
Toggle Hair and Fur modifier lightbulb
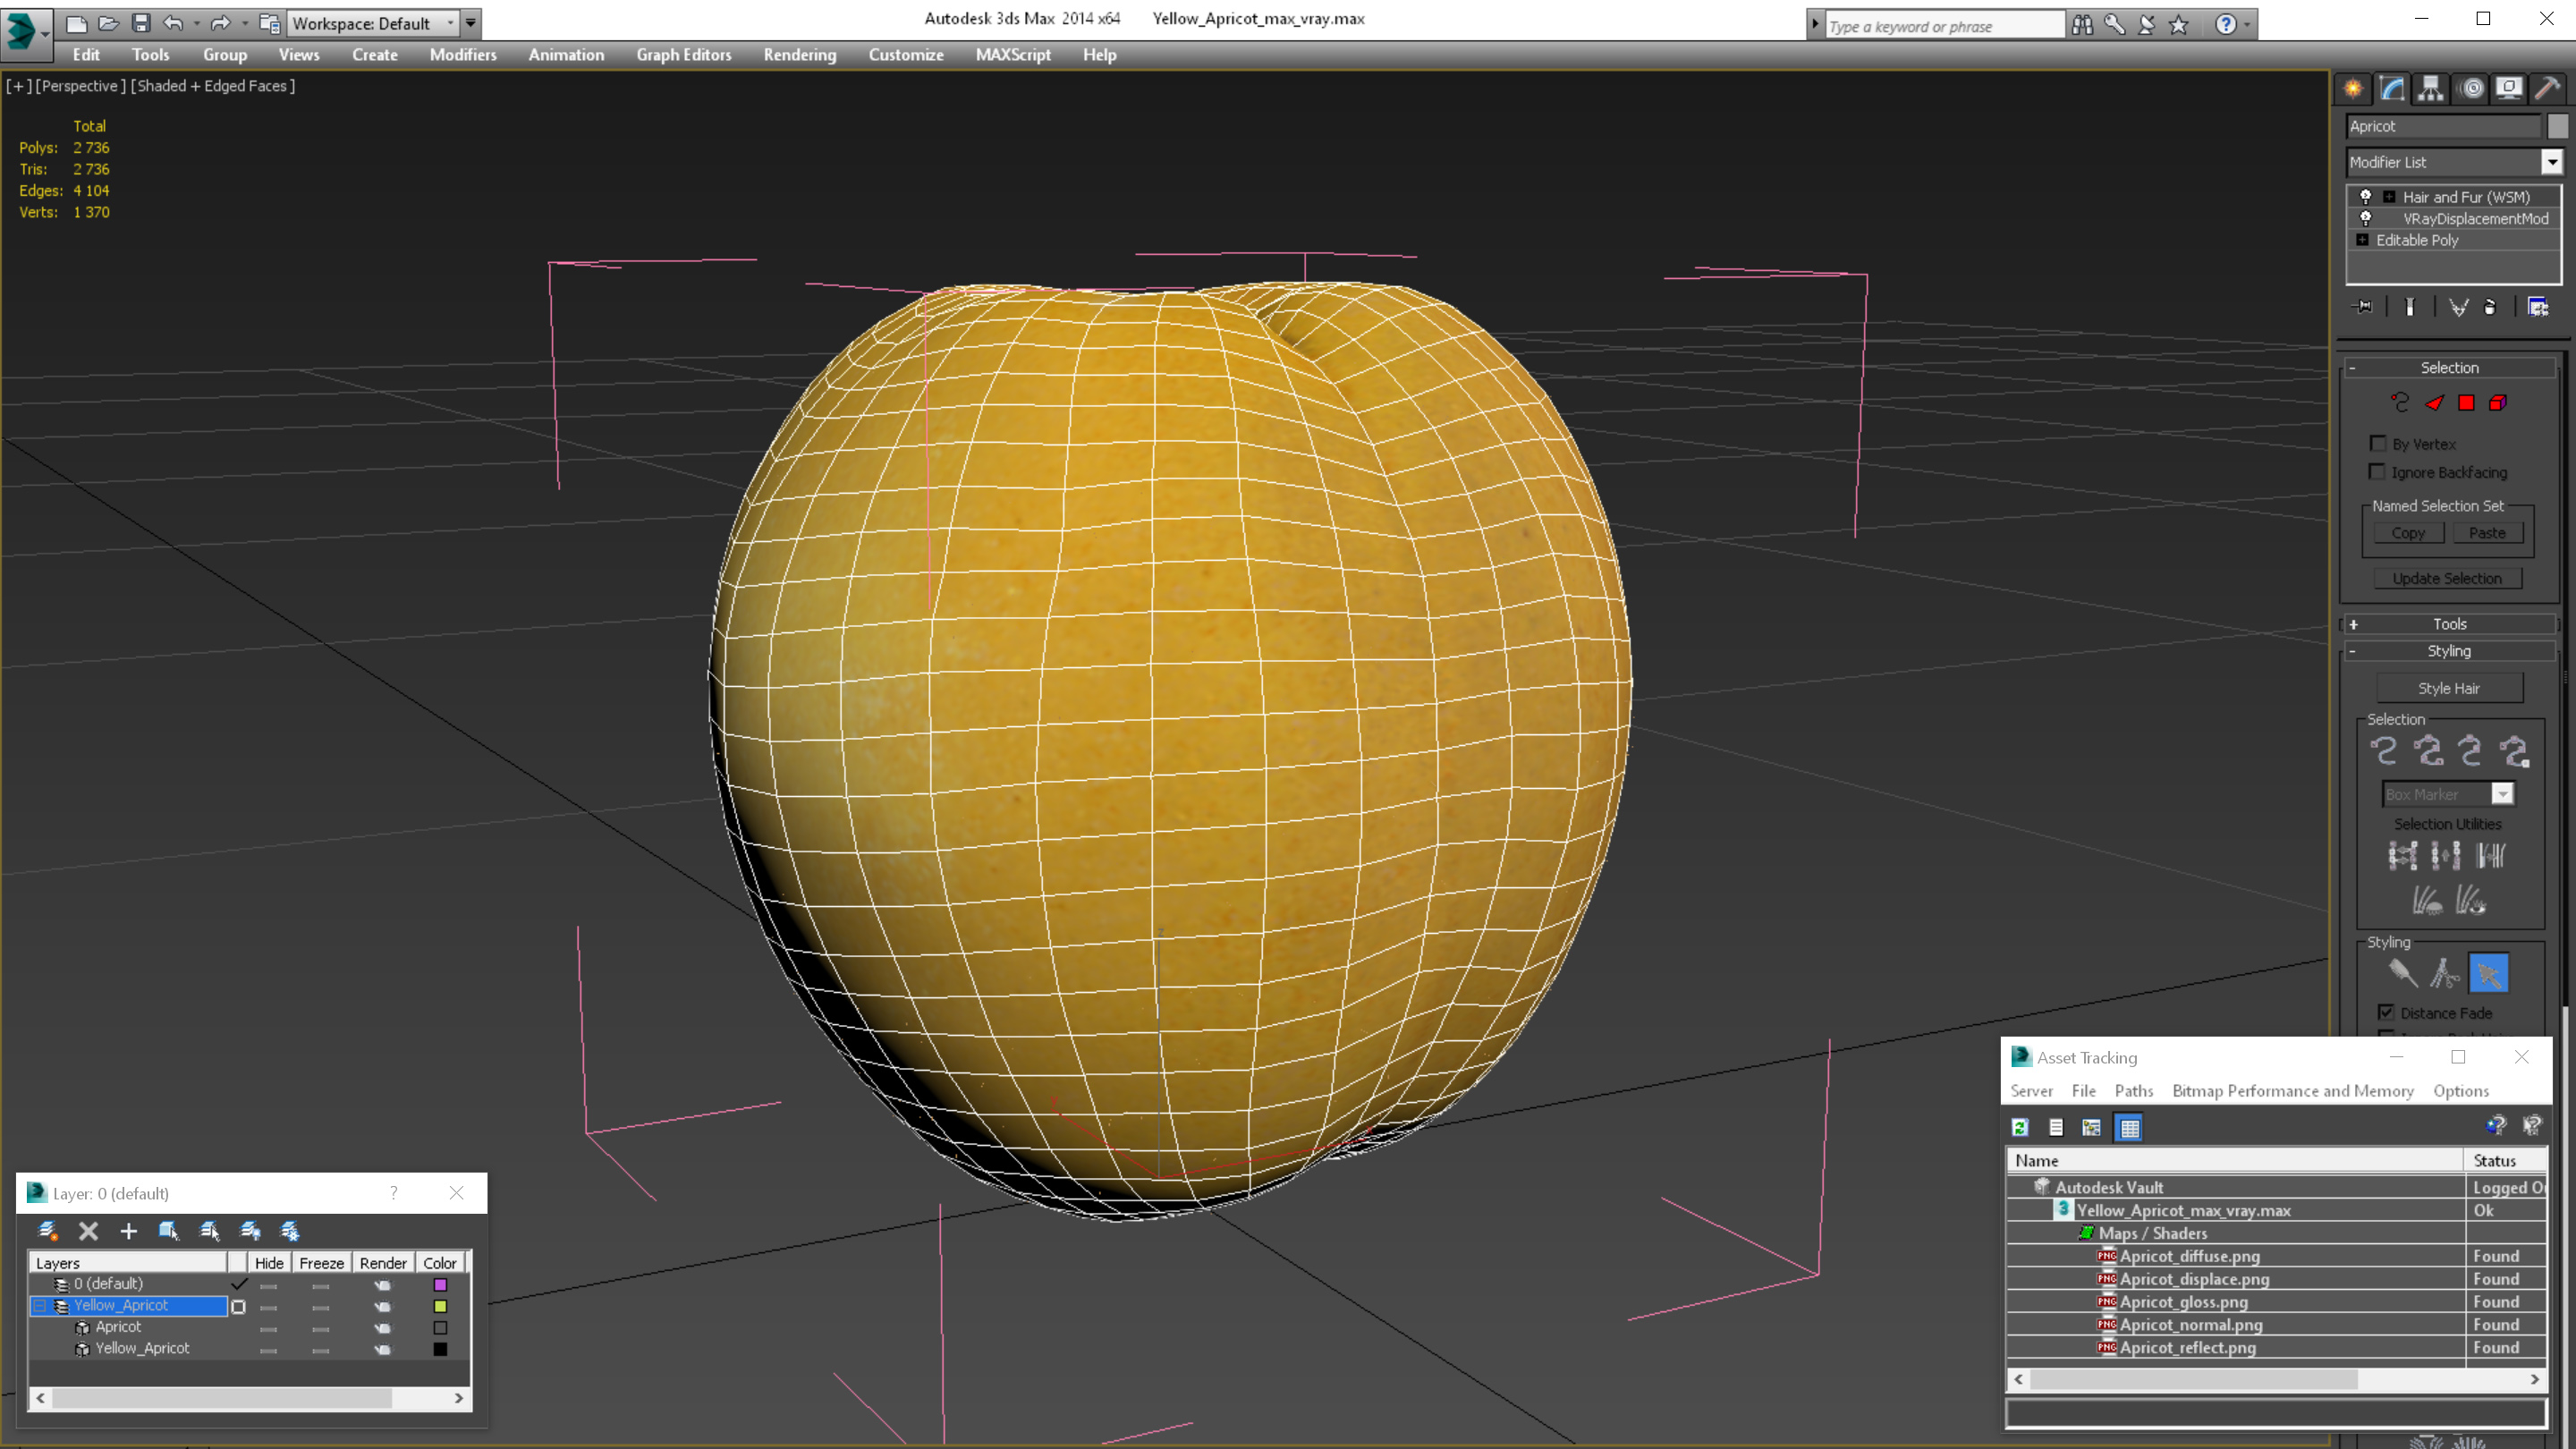tap(2365, 196)
